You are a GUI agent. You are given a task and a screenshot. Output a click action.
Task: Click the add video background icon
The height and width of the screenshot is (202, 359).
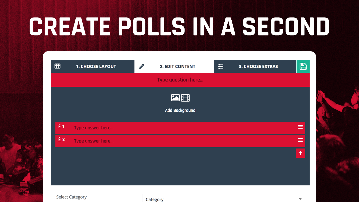[185, 98]
